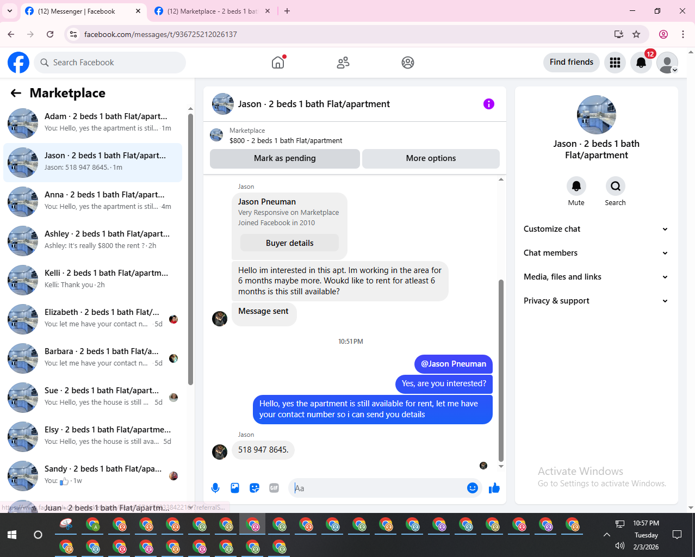Click the taskbar volume speaker icon

(x=619, y=546)
